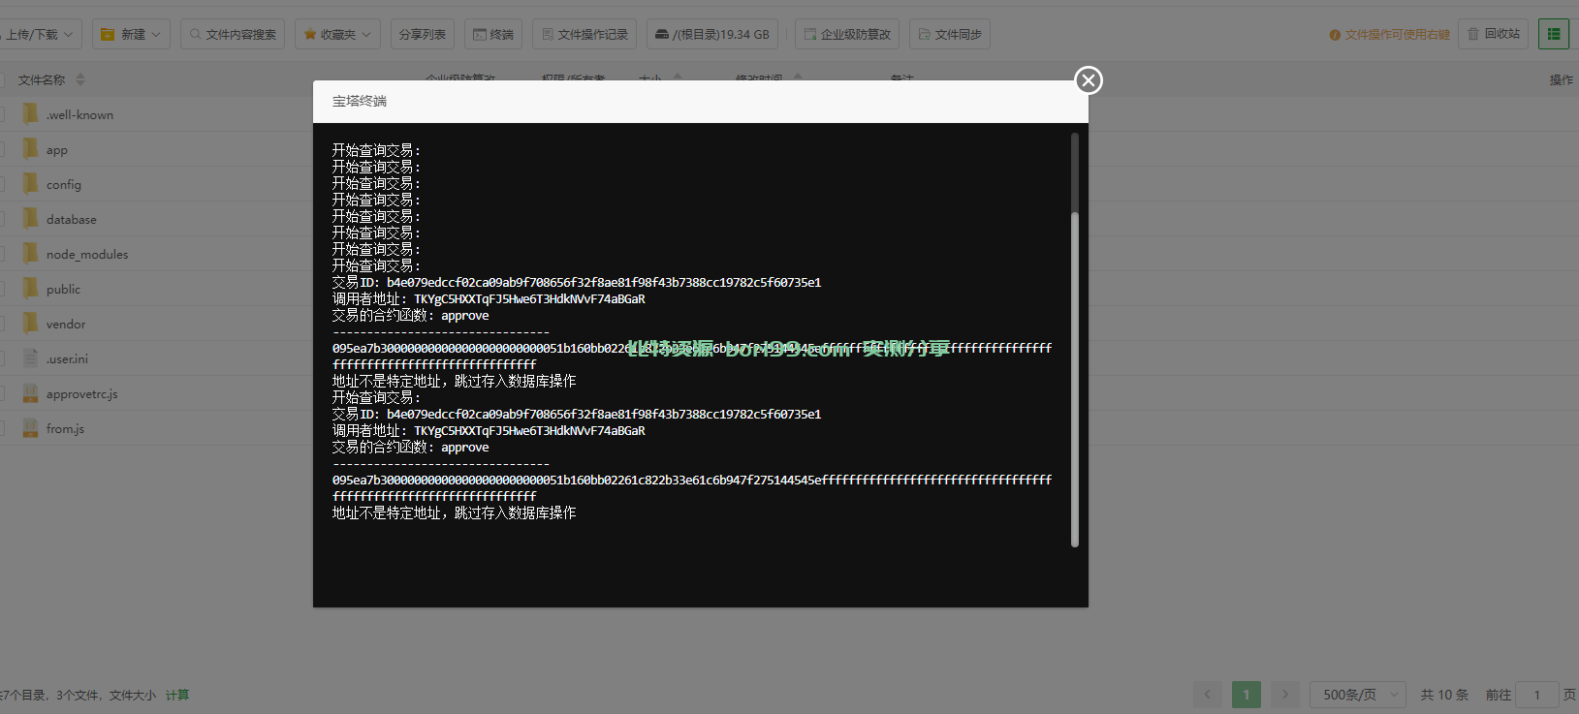
Task: Click the vendor folder icon
Action: click(x=31, y=323)
